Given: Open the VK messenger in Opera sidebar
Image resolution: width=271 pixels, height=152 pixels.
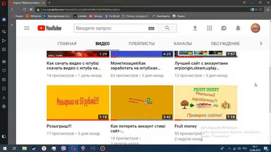Looking at the screenshot, I should (x=4, y=19).
